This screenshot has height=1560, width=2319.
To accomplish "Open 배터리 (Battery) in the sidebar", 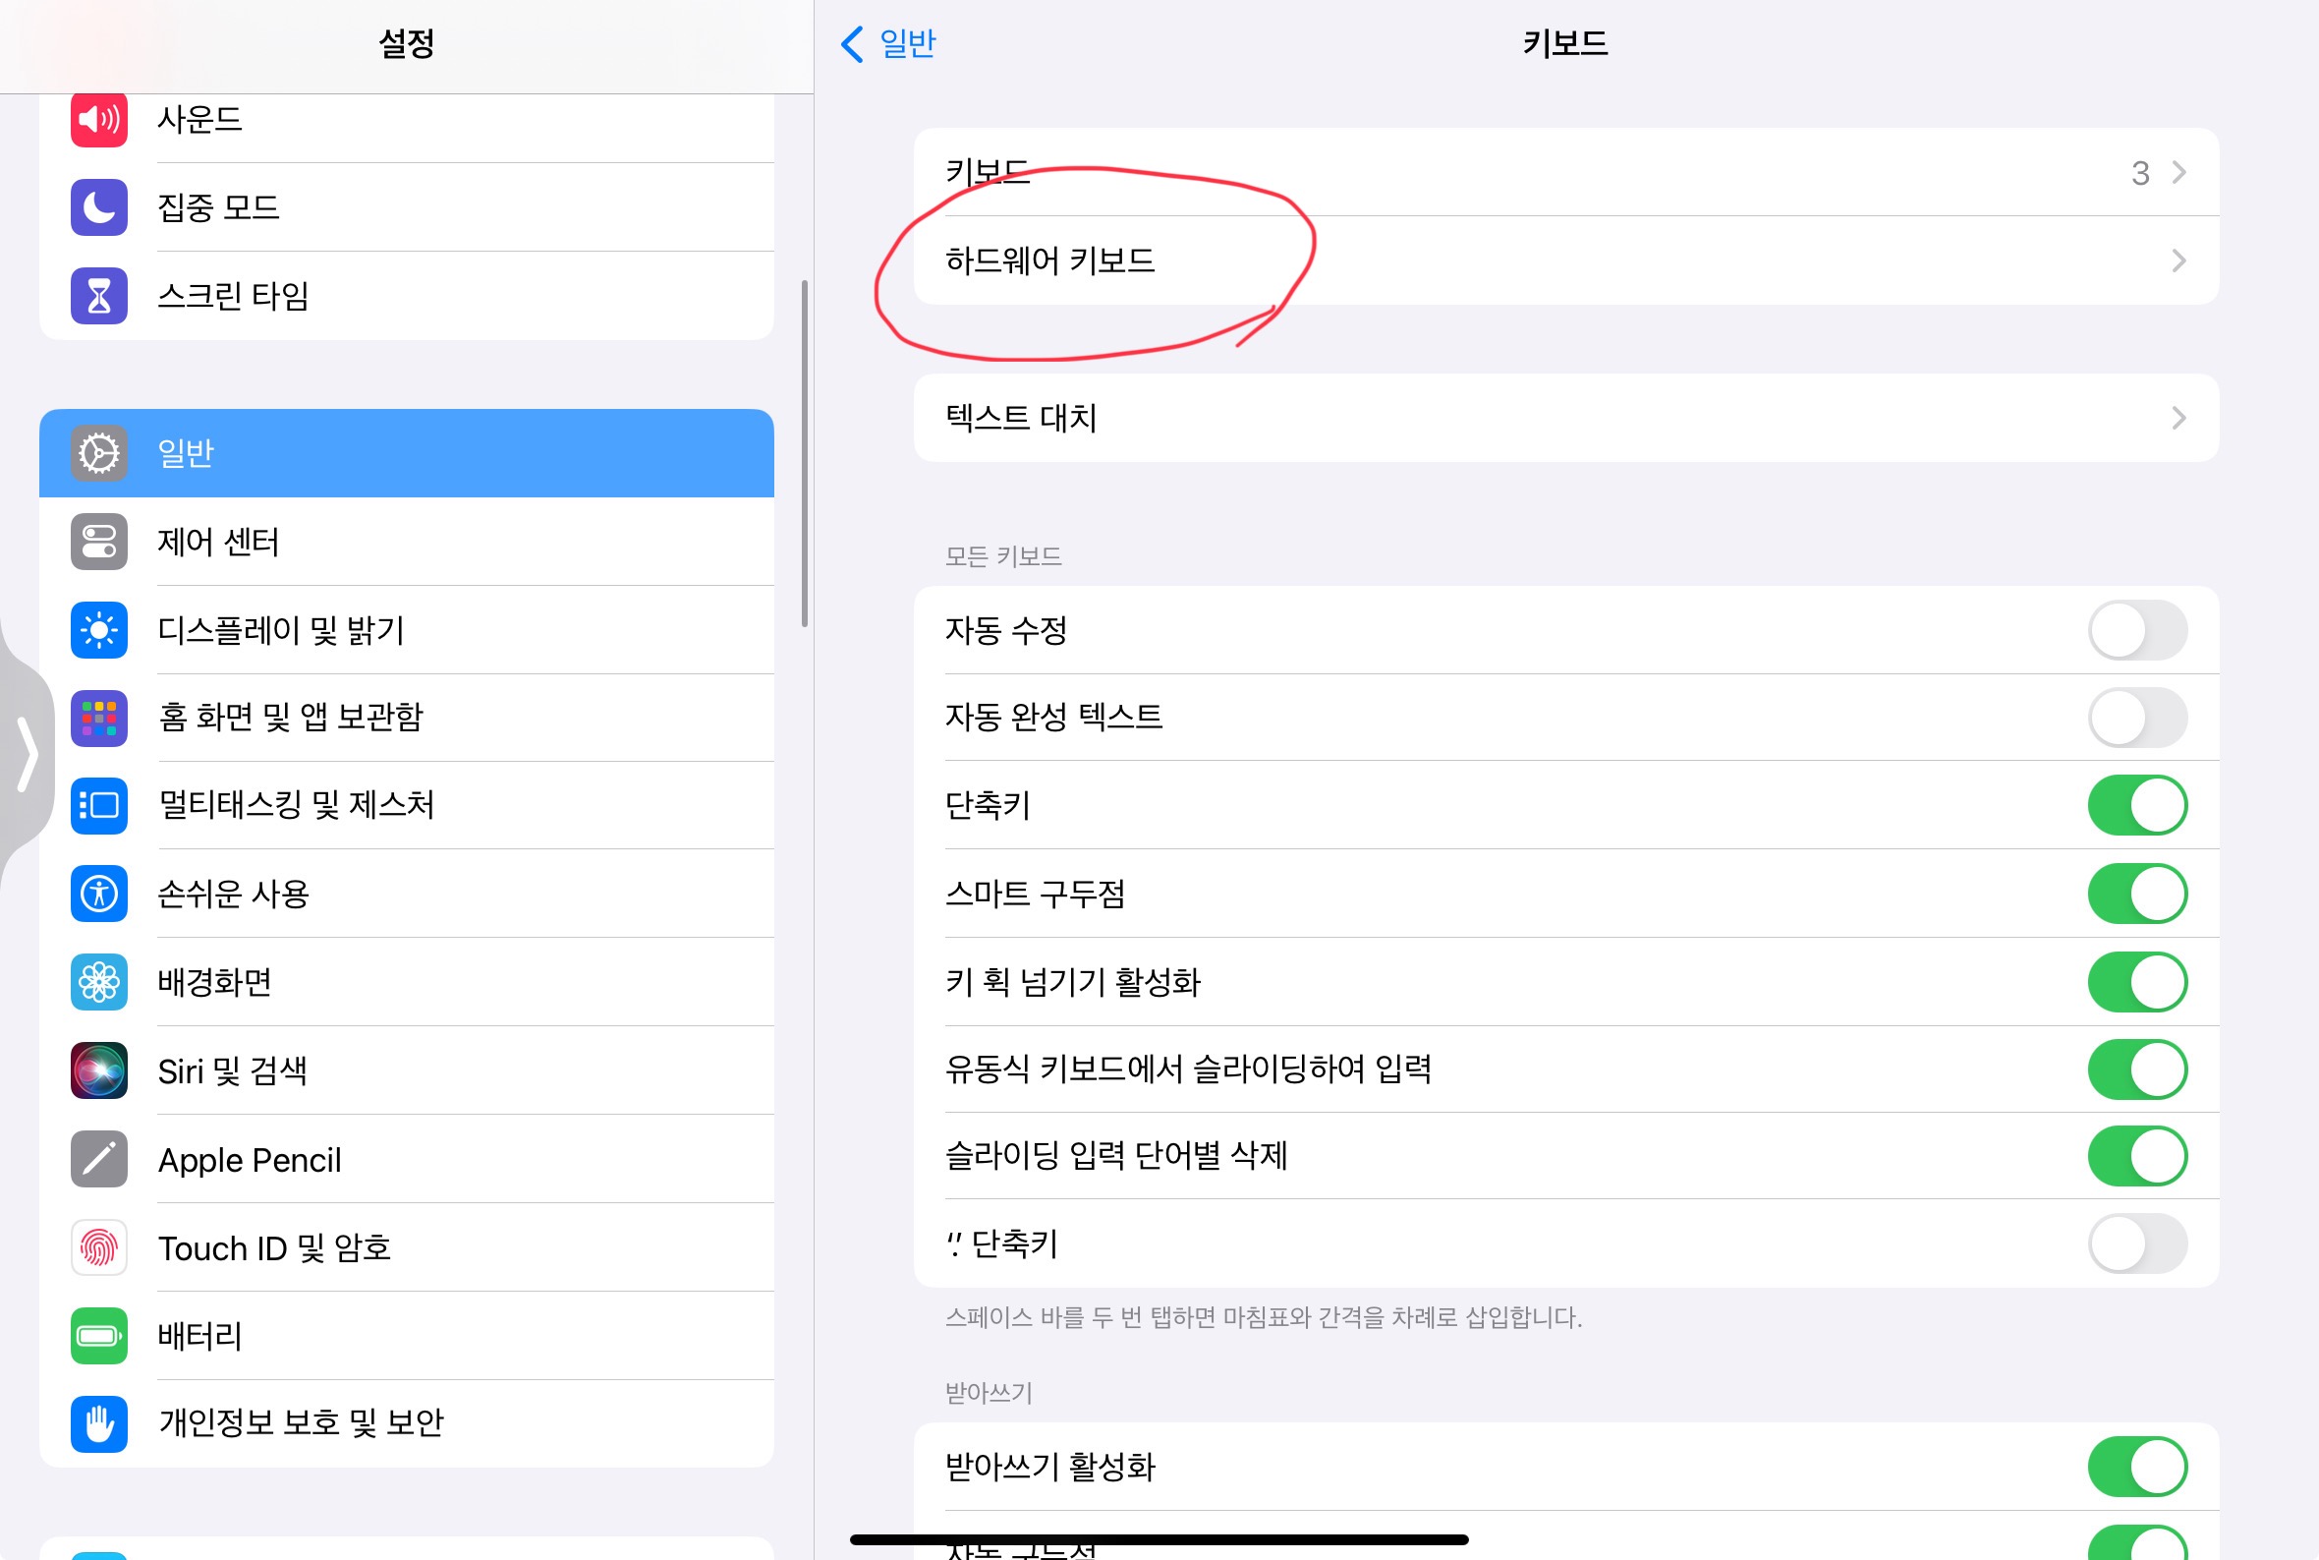I will [x=406, y=1335].
